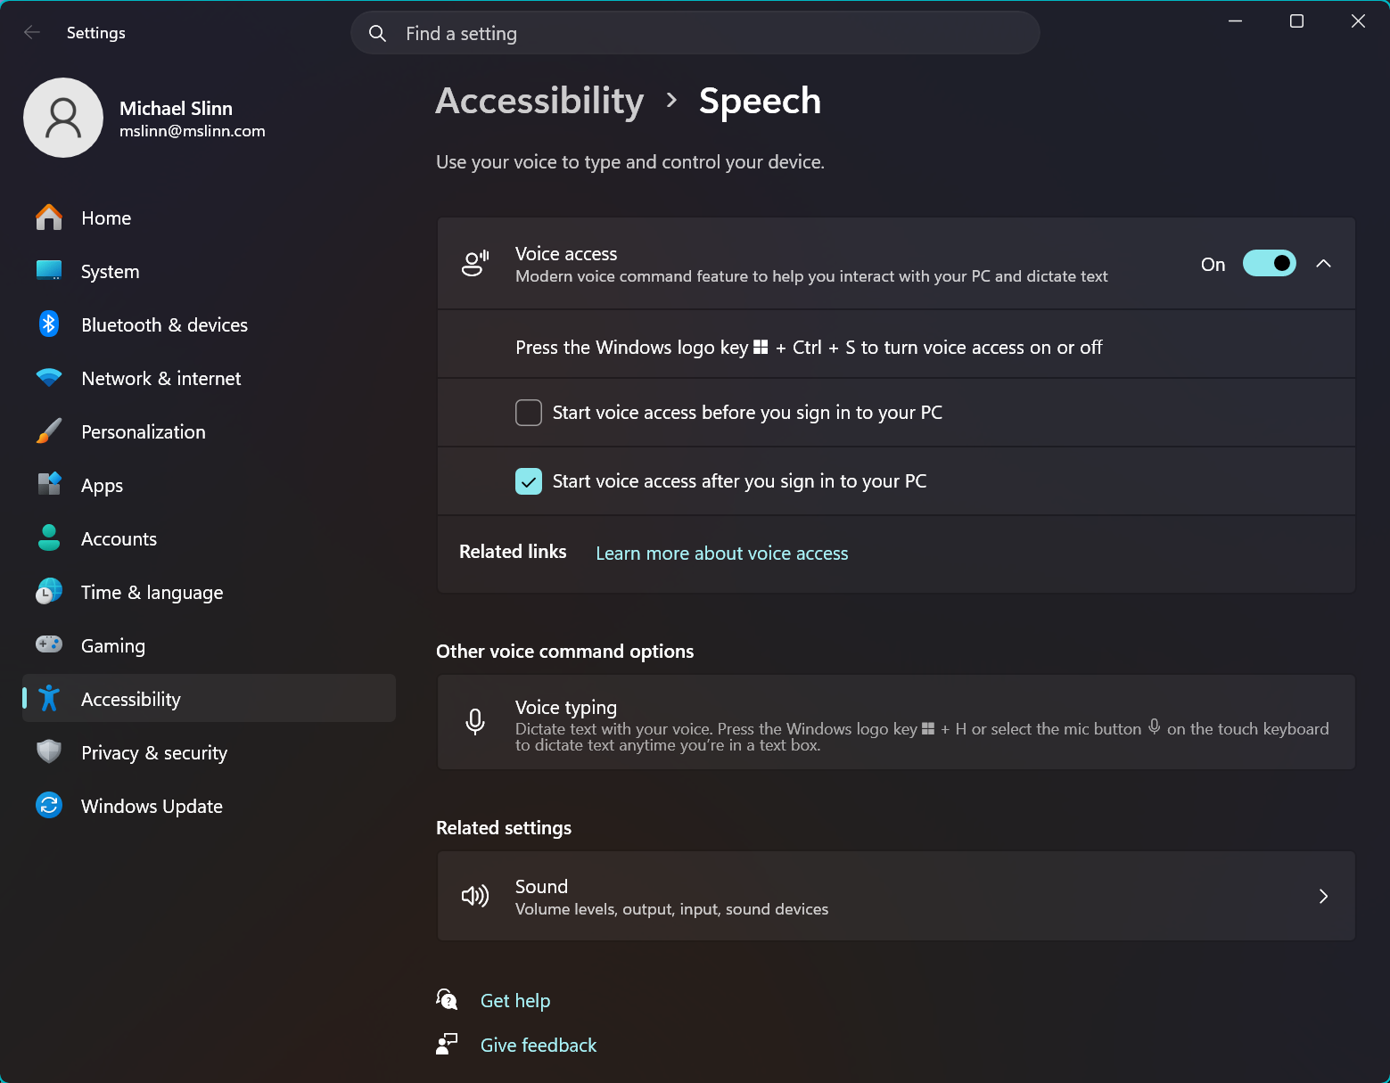Open the Voice typing option card
The height and width of the screenshot is (1083, 1390).
click(895, 722)
